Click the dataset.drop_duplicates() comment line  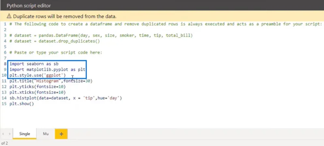pos(55,41)
